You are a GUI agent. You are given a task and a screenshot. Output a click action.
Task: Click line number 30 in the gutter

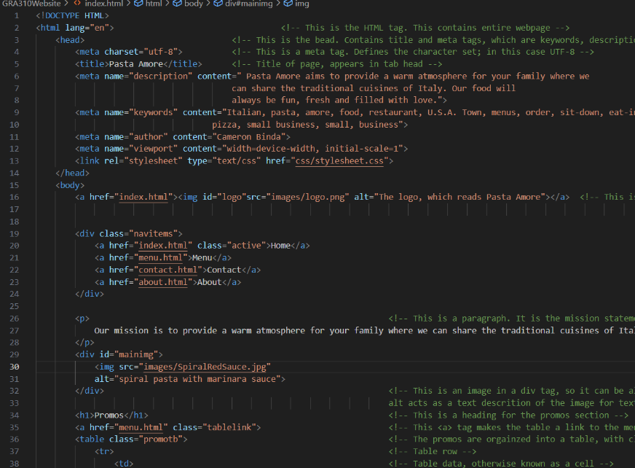click(15, 367)
